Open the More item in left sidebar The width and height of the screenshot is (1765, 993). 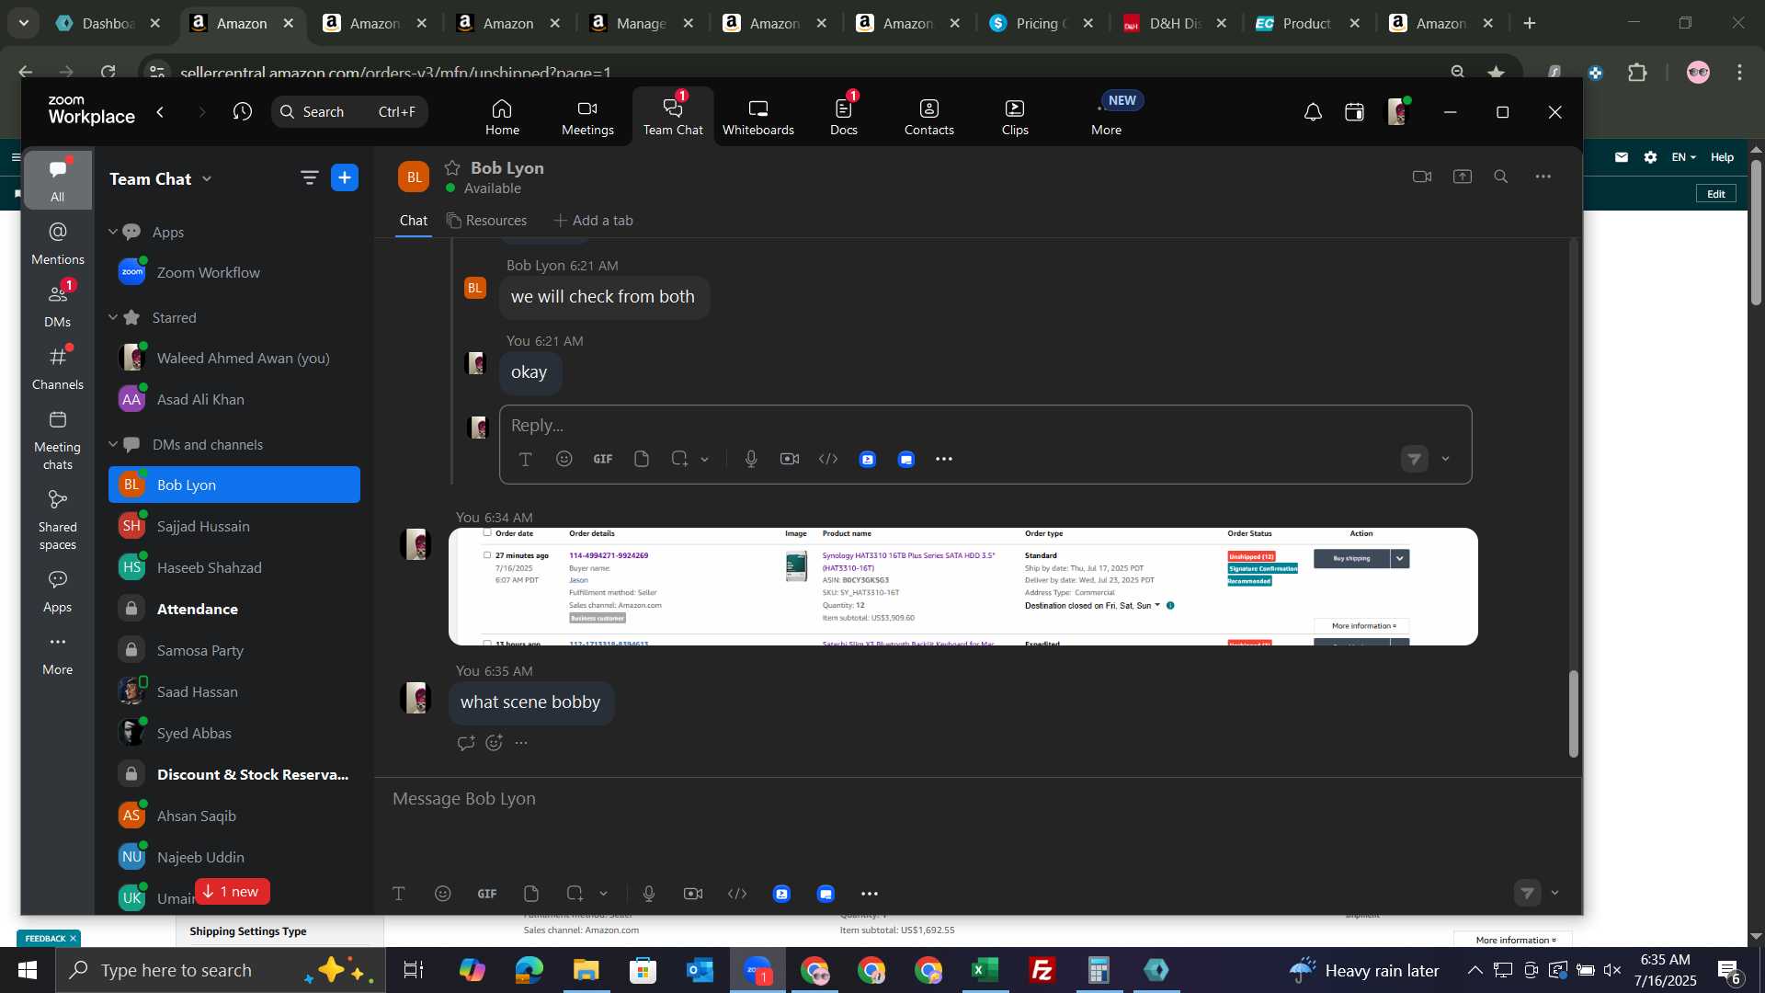tap(57, 654)
